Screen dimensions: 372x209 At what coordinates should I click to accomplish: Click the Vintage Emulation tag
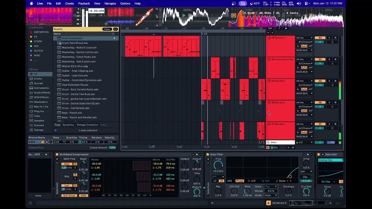[87, 125]
